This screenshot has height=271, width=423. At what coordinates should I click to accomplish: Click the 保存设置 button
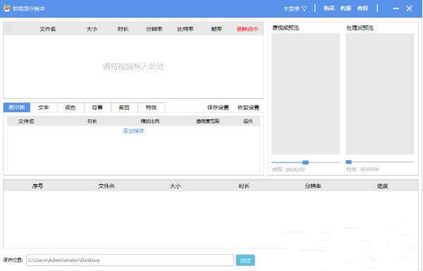point(218,107)
